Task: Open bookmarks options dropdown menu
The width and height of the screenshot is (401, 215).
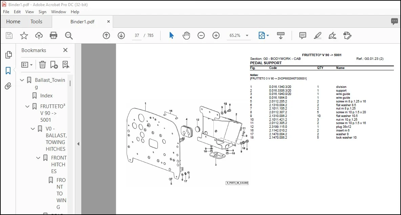Action: click(27, 65)
